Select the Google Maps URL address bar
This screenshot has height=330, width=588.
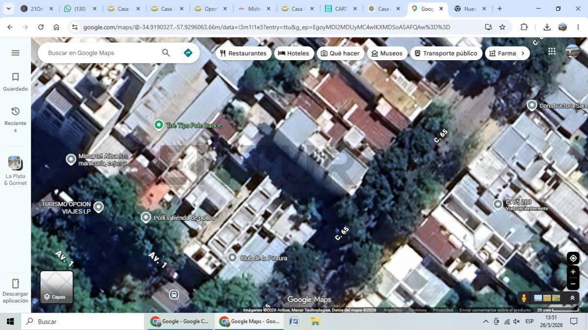pyautogui.click(x=267, y=27)
